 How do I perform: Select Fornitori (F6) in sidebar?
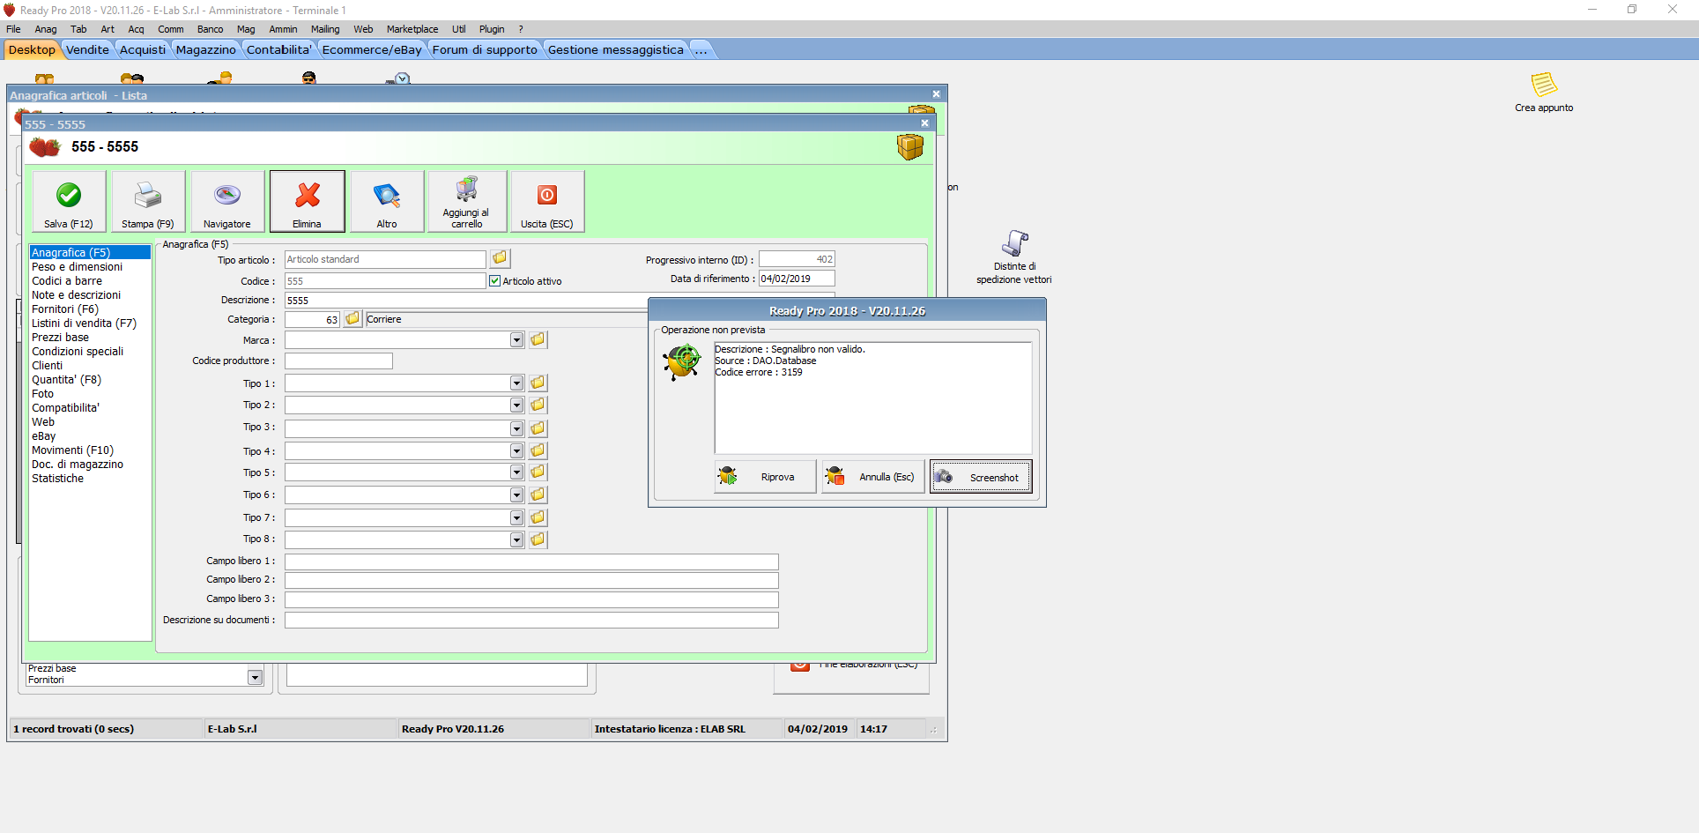(x=65, y=309)
